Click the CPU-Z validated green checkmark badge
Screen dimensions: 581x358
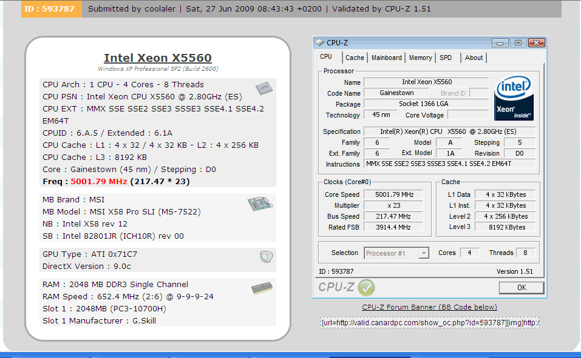pos(366,288)
